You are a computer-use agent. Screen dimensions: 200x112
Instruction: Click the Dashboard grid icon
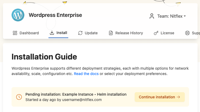coord(15,33)
